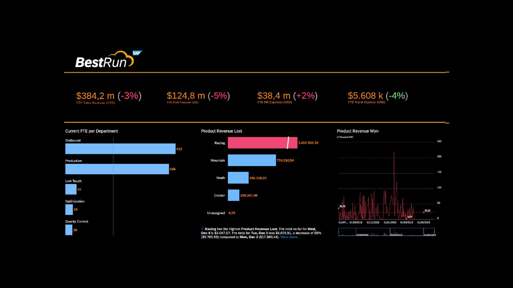Select the Youth revenue lost bar

click(x=238, y=178)
